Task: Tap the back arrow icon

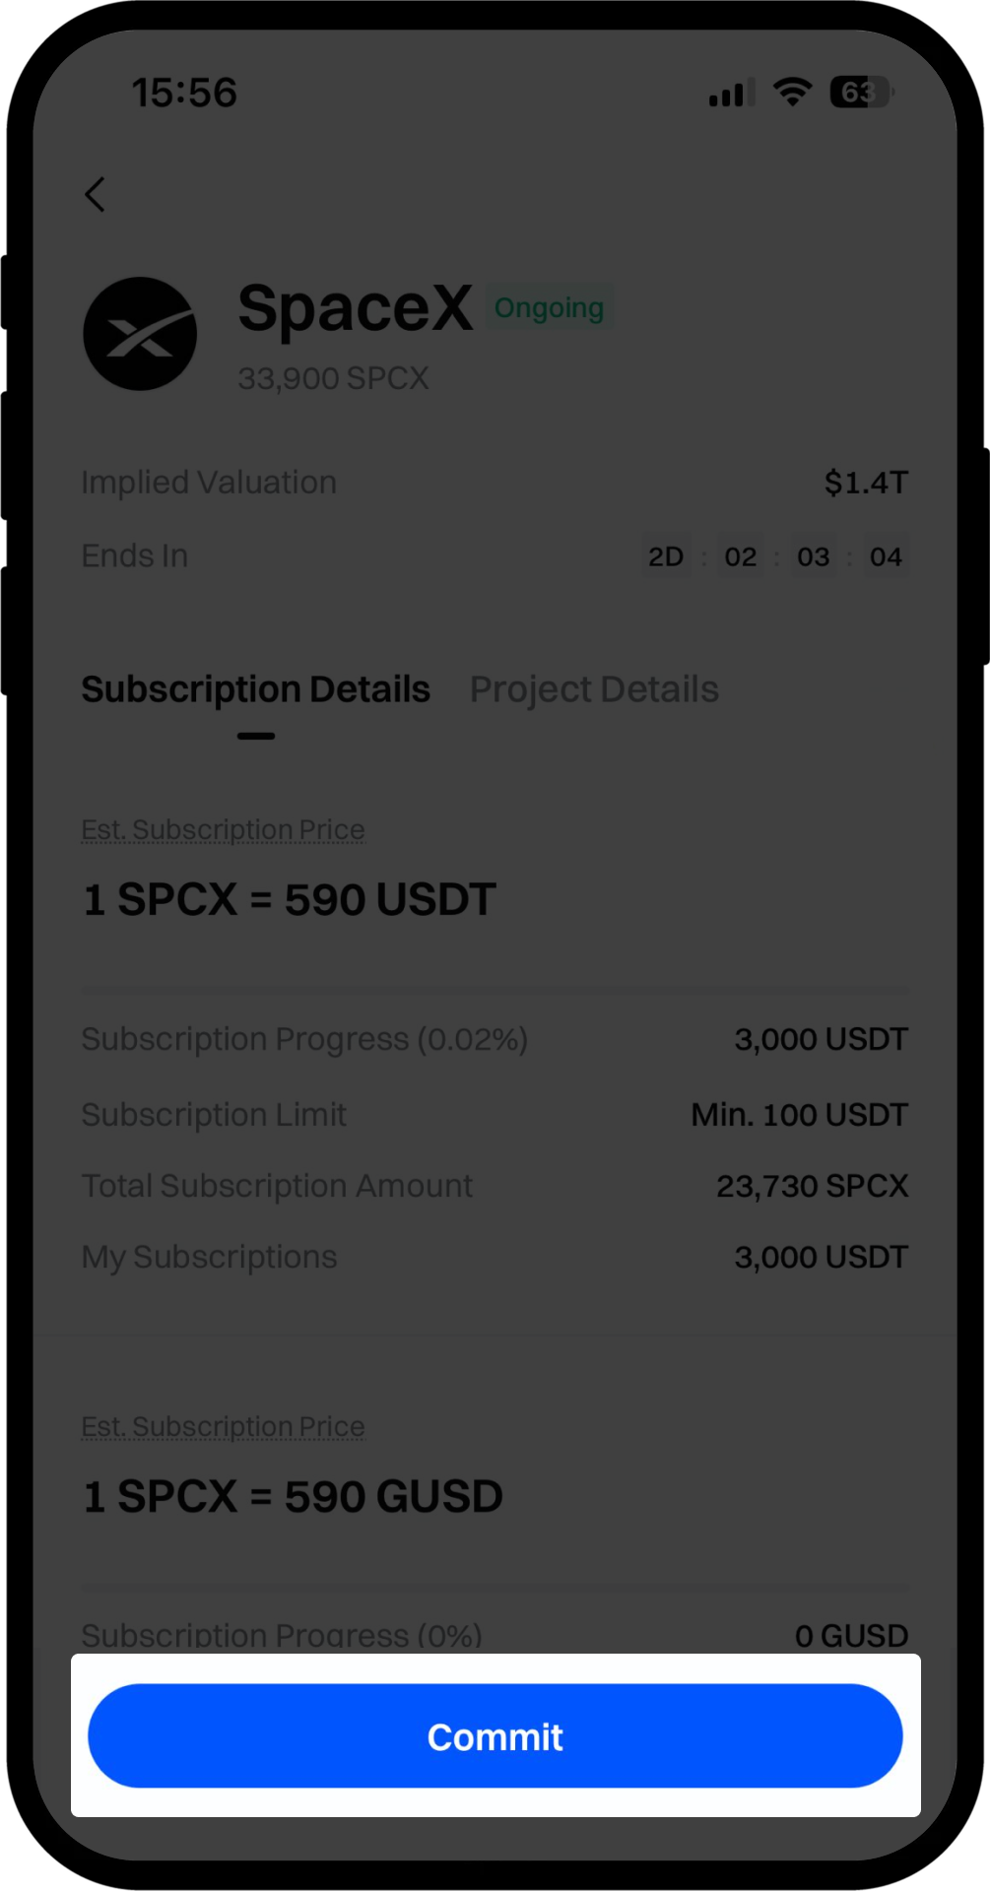Action: [x=96, y=195]
